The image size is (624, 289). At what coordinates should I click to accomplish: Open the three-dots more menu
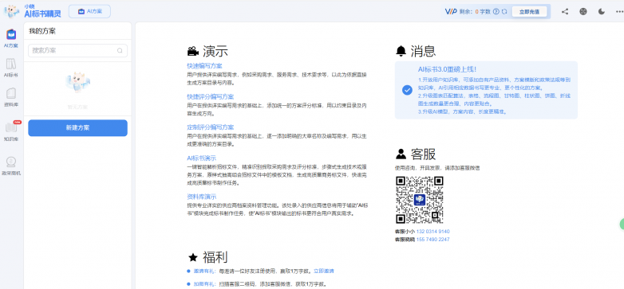(620, 11)
